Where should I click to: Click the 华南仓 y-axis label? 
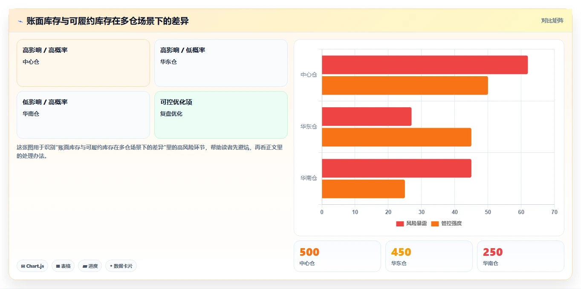pos(309,178)
